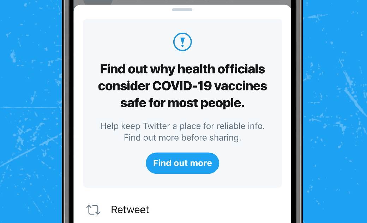
Task: Click gray card space below Find out more
Action: [x=182, y=180]
